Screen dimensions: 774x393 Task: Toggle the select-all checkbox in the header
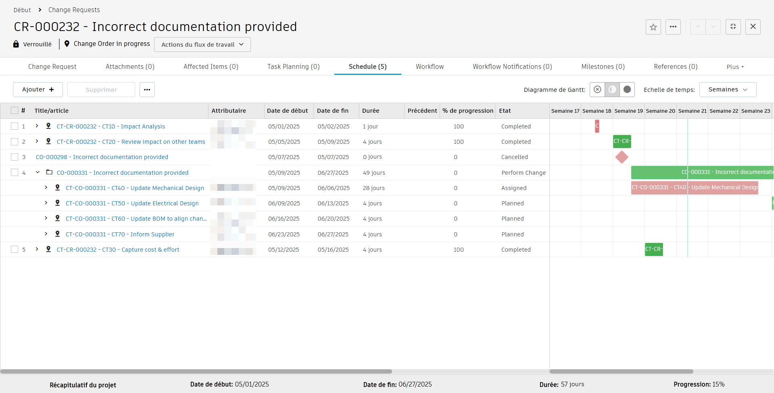pos(15,111)
